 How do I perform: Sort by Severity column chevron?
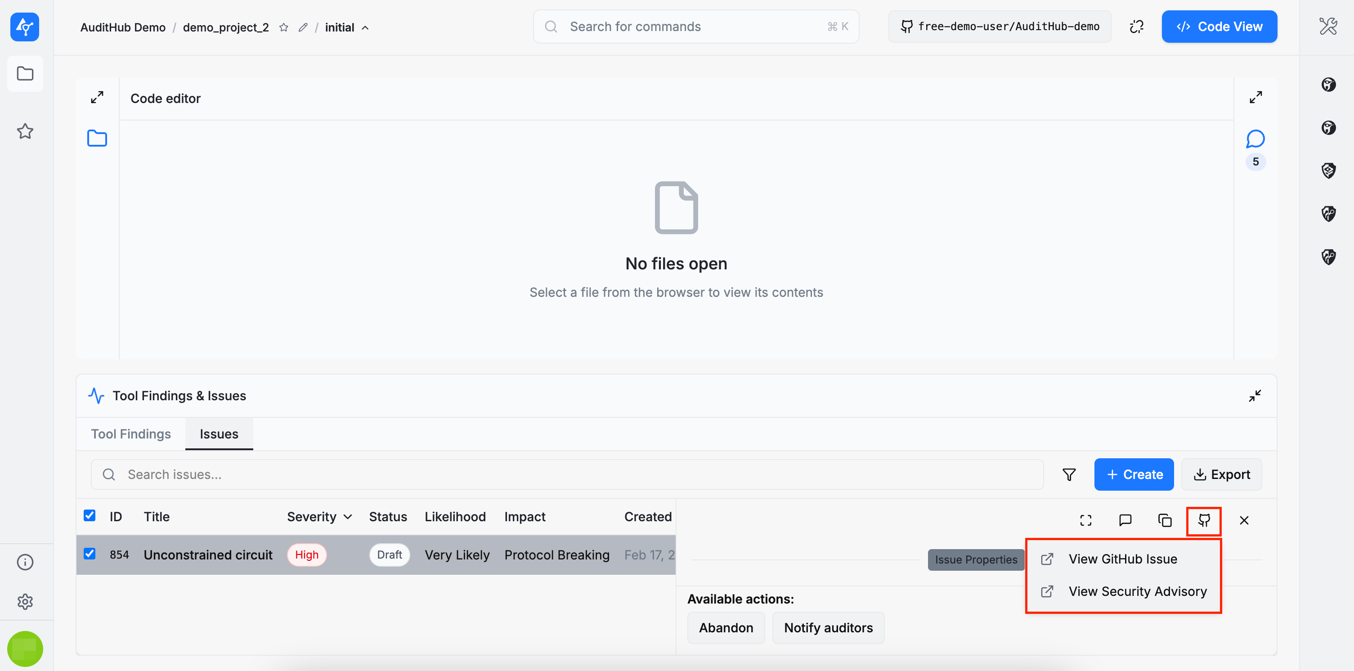tap(347, 517)
